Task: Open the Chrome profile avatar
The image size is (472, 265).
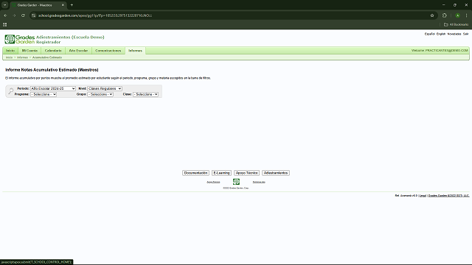Action: [x=457, y=15]
